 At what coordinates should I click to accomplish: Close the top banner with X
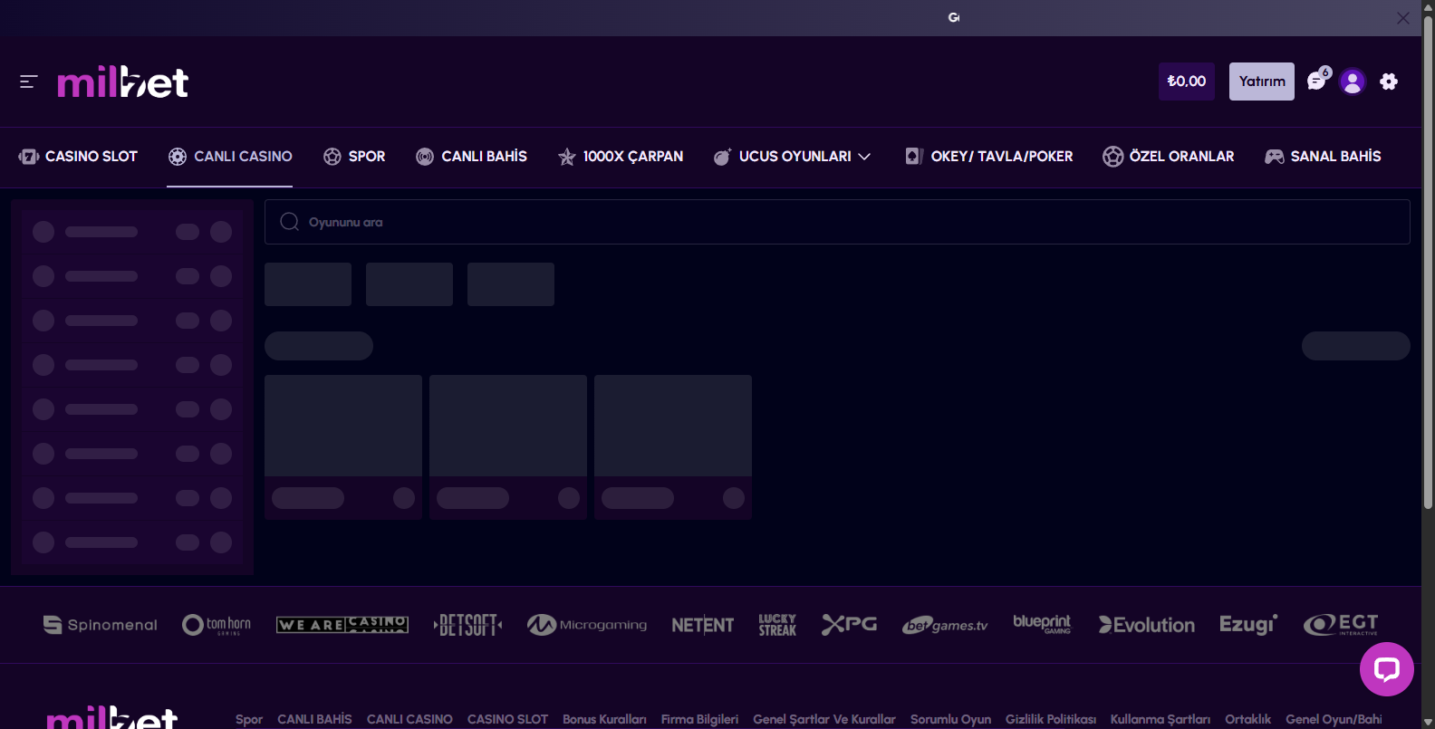tap(1402, 18)
